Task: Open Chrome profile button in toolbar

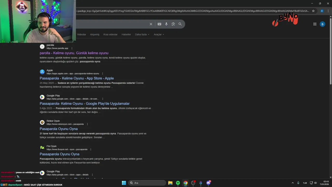Action: point(322,11)
